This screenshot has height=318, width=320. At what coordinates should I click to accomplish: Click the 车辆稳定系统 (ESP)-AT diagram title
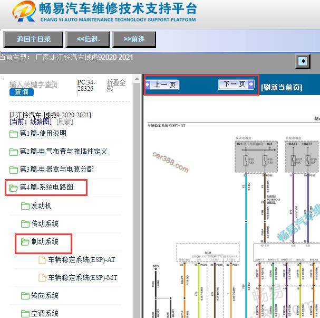click(167, 125)
